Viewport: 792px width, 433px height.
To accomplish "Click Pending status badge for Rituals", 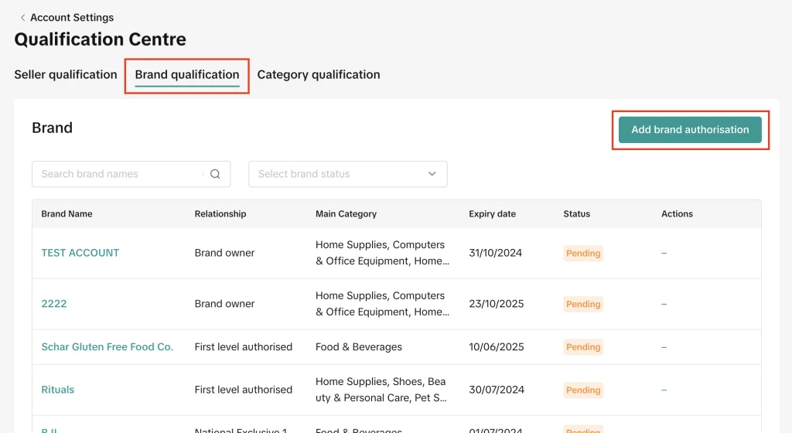I will coord(583,390).
